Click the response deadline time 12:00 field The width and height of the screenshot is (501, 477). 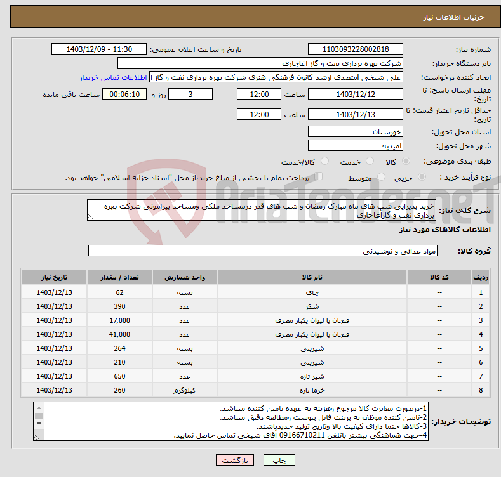(x=259, y=94)
